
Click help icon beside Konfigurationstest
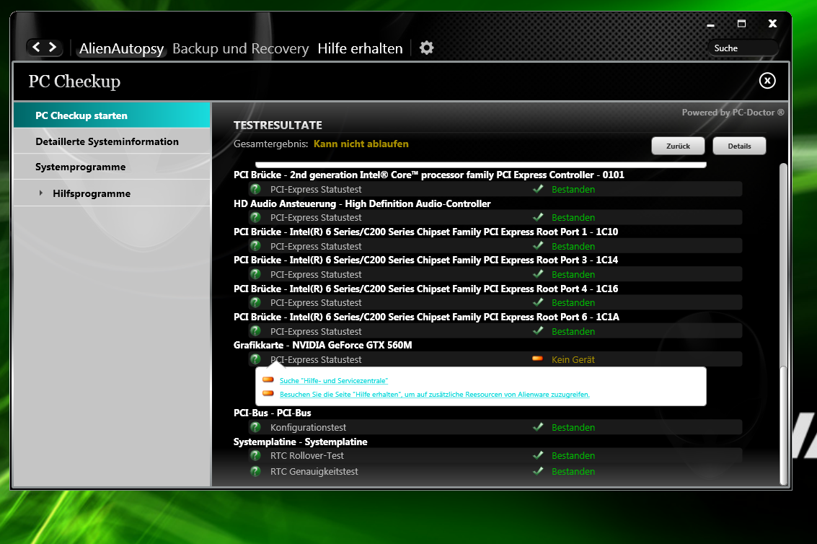point(255,426)
